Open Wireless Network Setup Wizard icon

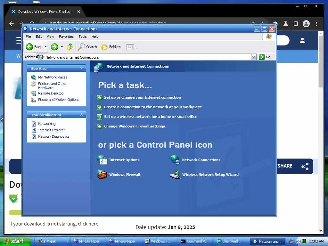pos(175,175)
